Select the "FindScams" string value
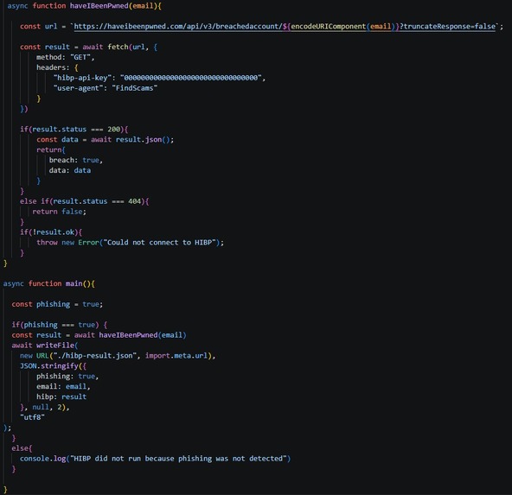 [135, 88]
